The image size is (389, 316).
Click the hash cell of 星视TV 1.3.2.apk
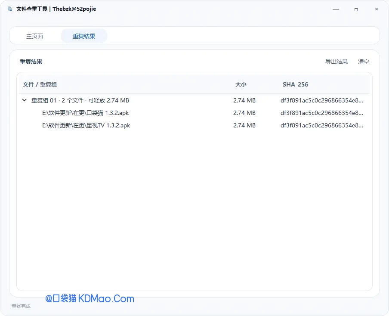pos(322,125)
